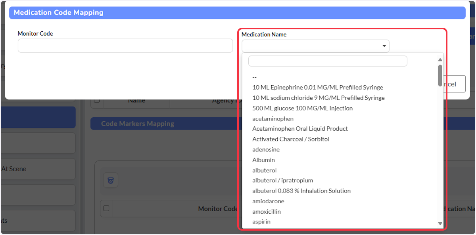Select amoxicillin from the list

coord(267,212)
